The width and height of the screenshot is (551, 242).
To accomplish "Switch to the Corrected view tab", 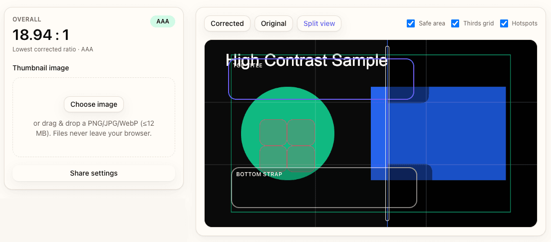I will click(x=227, y=23).
